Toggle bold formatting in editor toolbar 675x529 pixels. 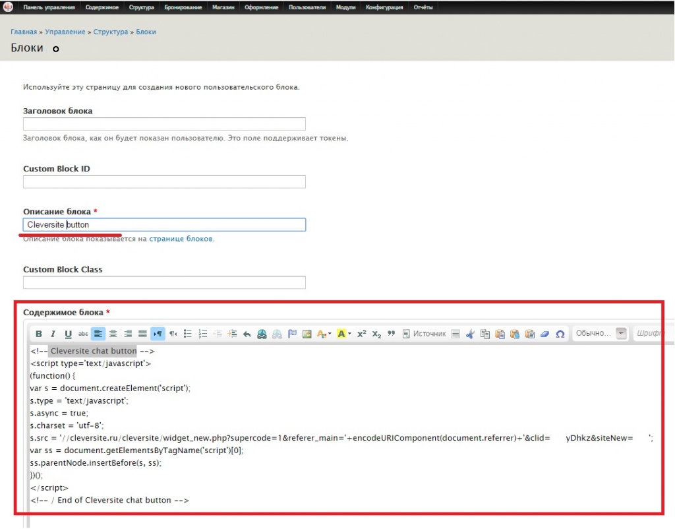click(39, 334)
